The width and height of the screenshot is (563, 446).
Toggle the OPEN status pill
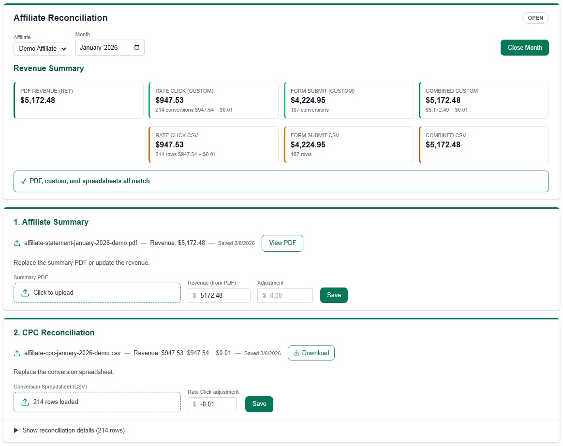535,18
